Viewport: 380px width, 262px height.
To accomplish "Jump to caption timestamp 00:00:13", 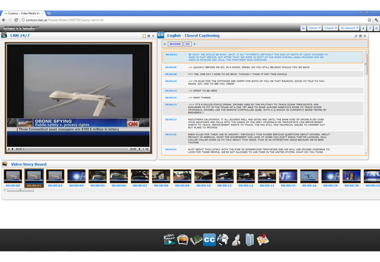I will coord(171,91).
